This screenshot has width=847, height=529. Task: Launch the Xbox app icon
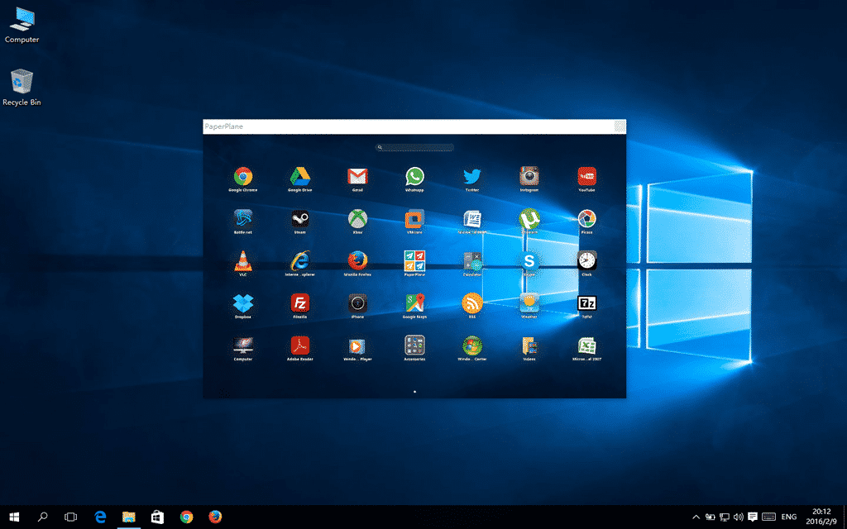pyautogui.click(x=357, y=219)
